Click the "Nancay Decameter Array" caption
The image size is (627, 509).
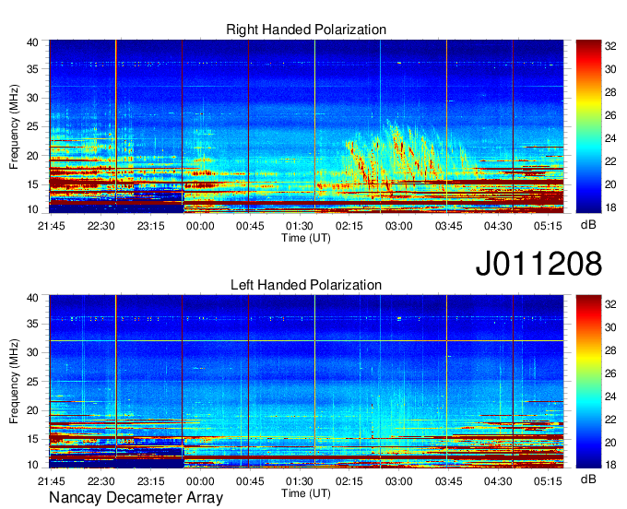(136, 497)
